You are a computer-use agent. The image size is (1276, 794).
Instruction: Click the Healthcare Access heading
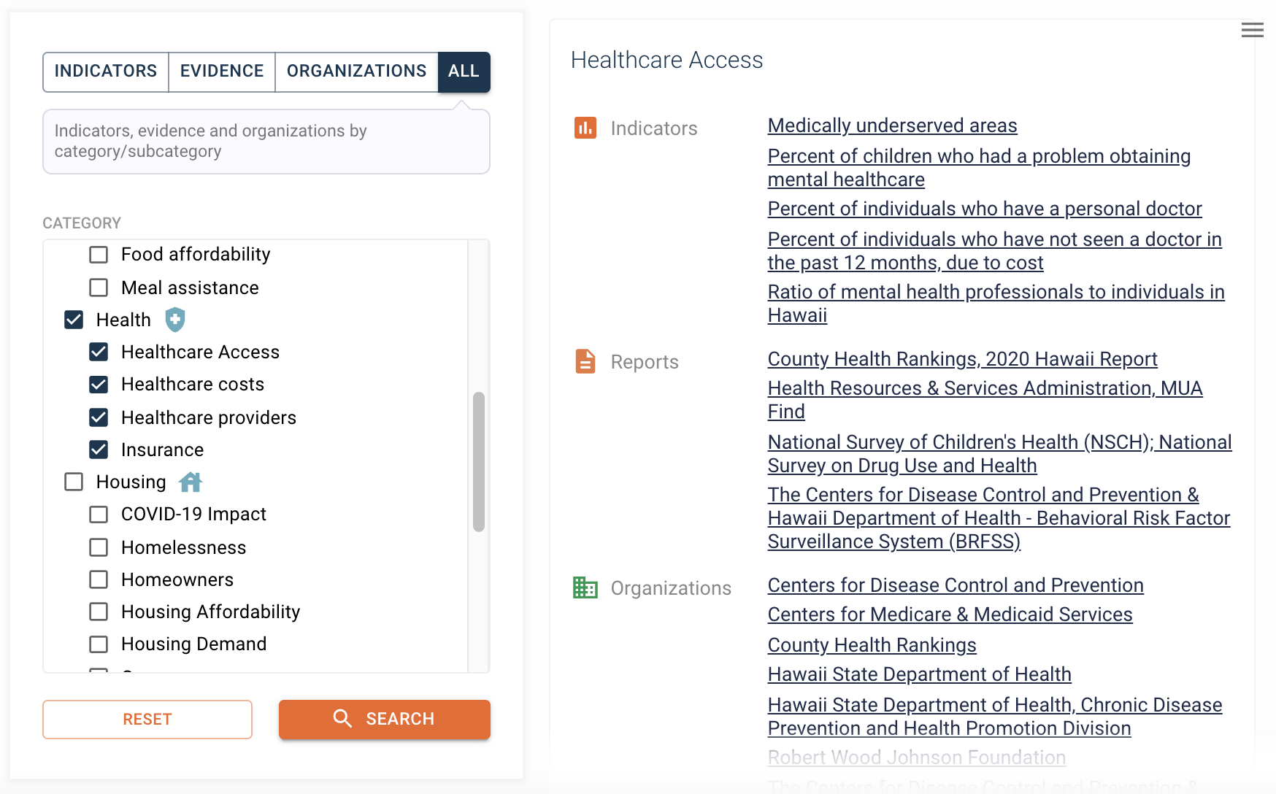[666, 60]
